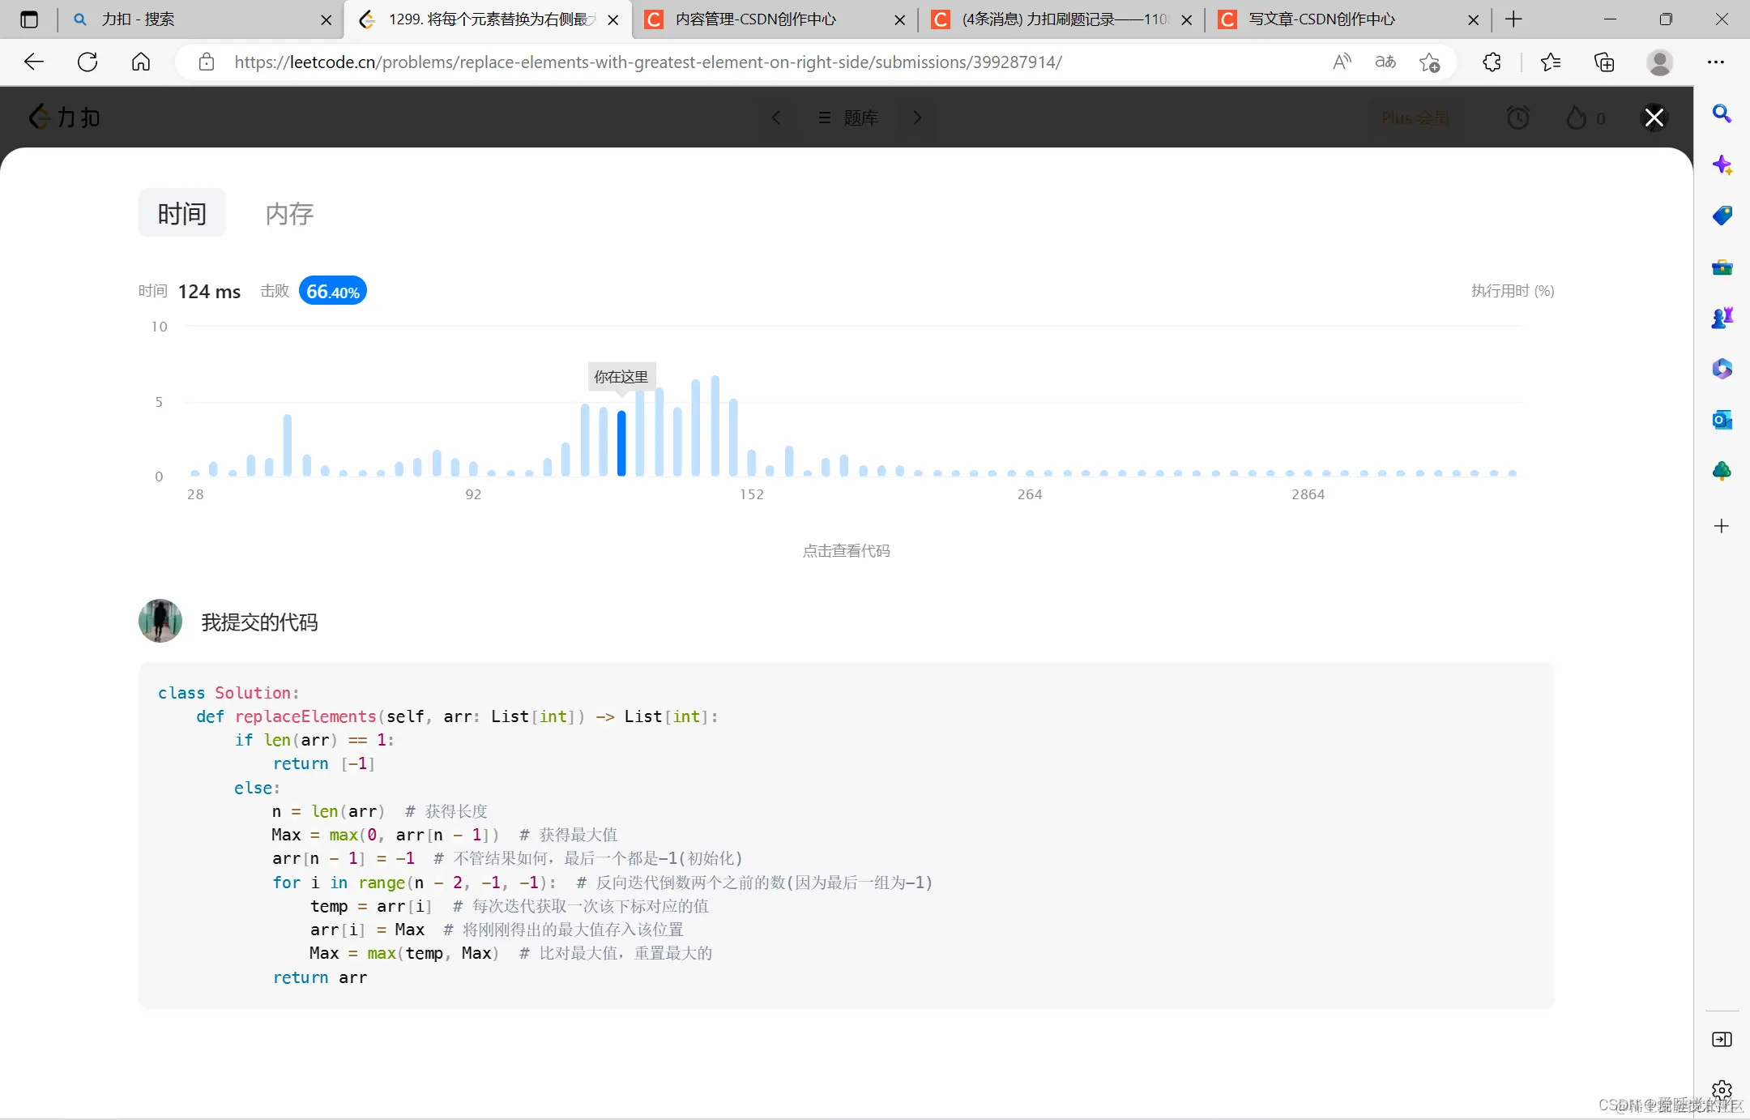Click the user avatar next to 我提交的代码

160,622
